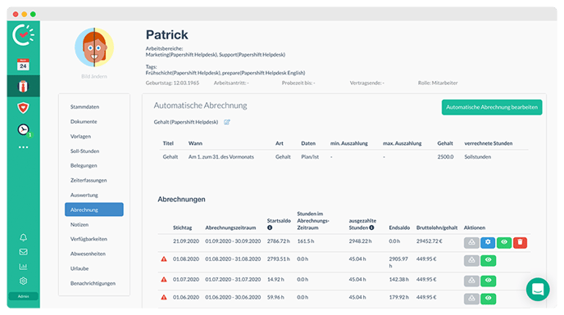The image size is (564, 315).
Task: Click the red shield heart sidebar icon
Action: tap(23, 108)
